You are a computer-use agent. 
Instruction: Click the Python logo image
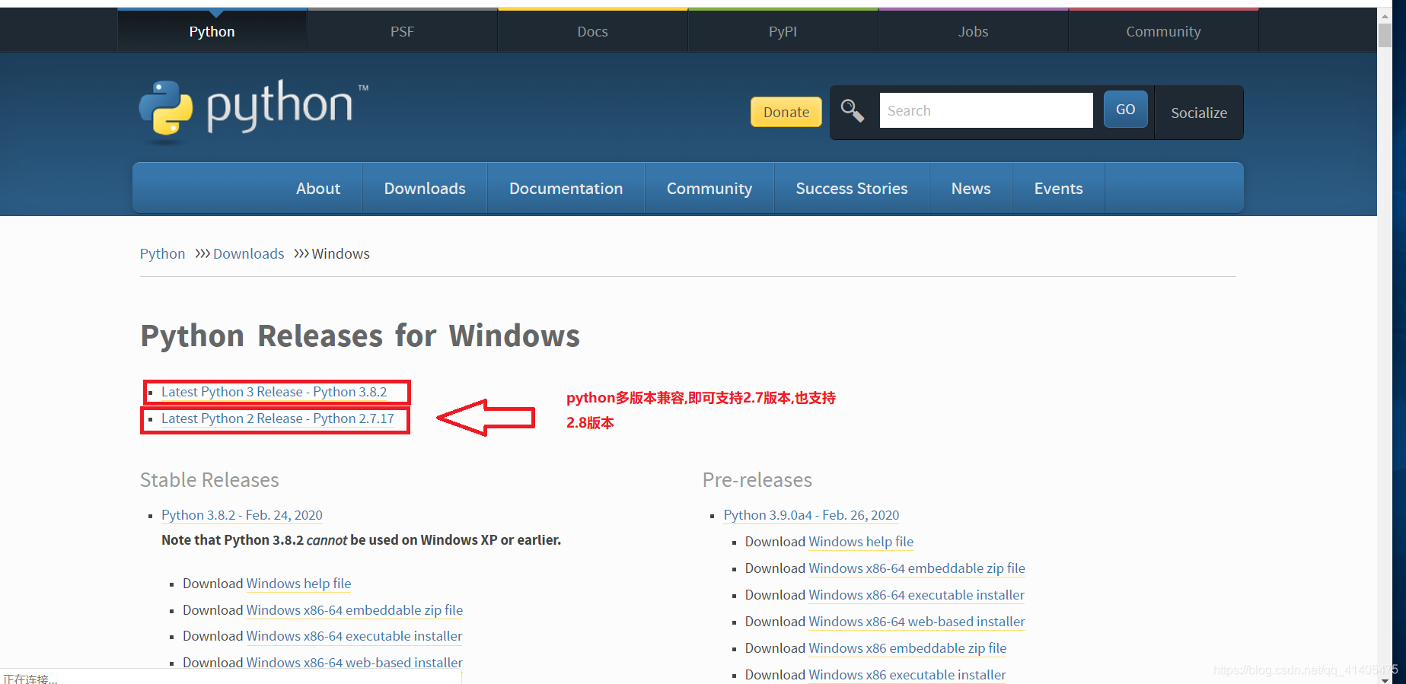254,112
